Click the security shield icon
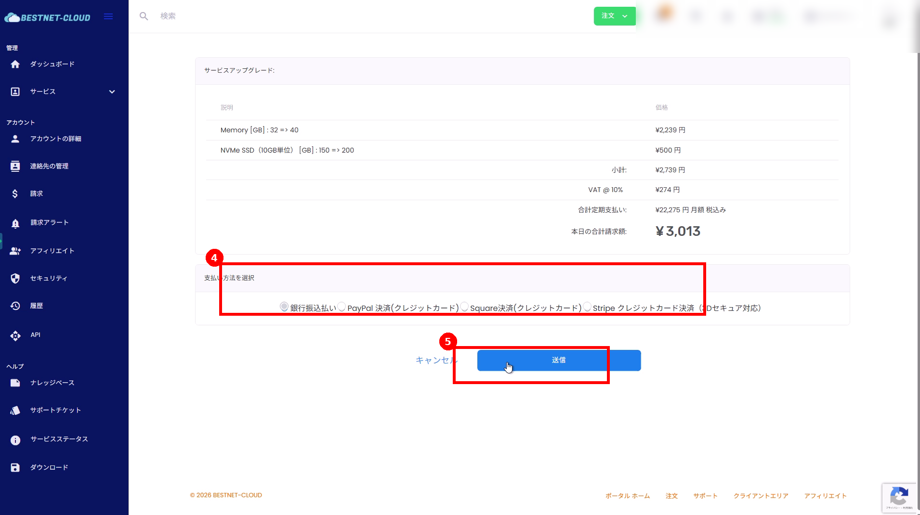Screen dimensions: 920x515 pyautogui.click(x=15, y=278)
